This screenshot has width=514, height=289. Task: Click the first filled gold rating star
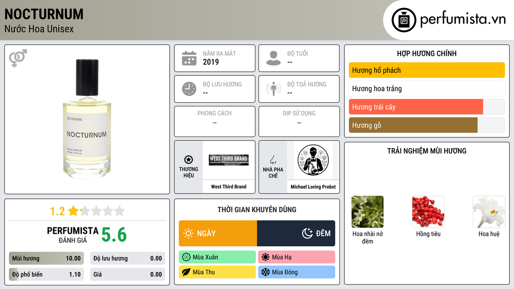[x=73, y=211]
